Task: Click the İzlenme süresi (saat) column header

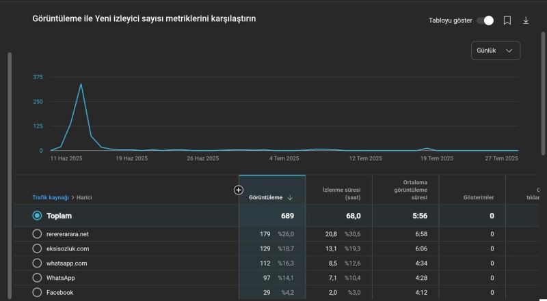Action: click(x=341, y=194)
